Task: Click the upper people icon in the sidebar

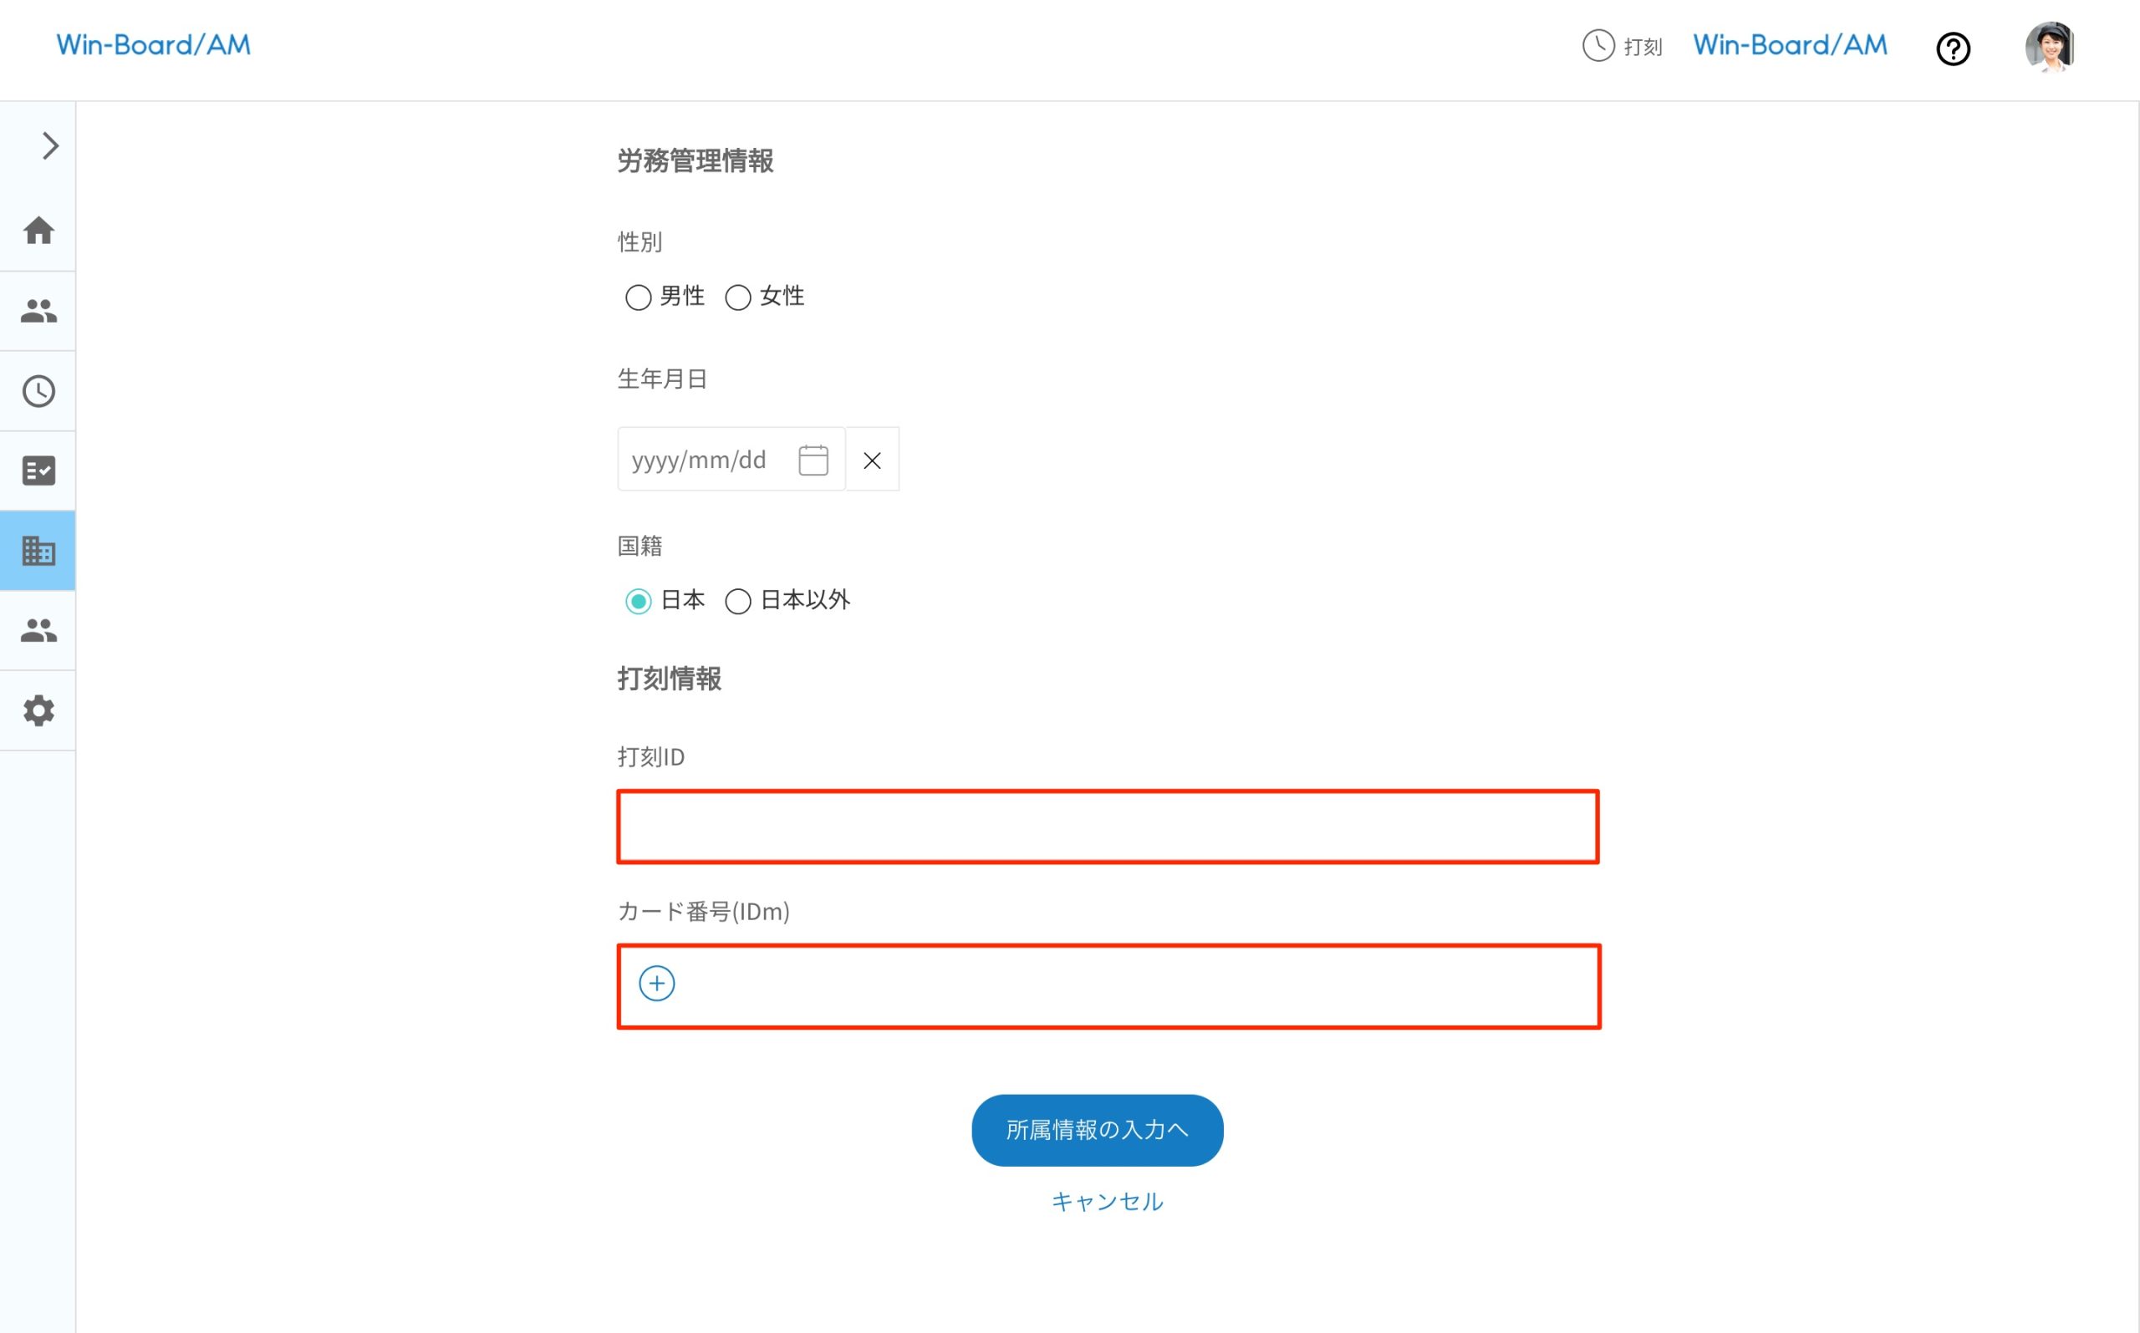Action: (x=38, y=310)
